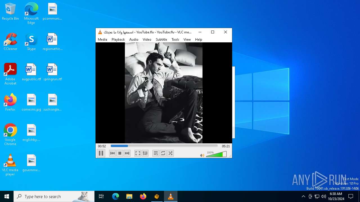This screenshot has height=202, width=360.
Task: Show extended settings in VLC
Action: (145, 153)
